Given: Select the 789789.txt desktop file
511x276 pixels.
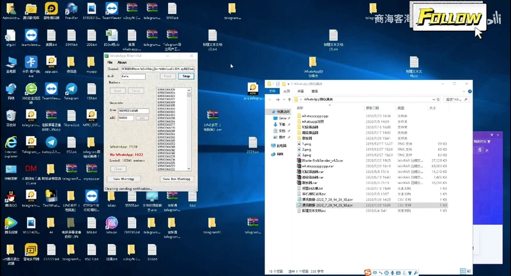Looking at the screenshot, I should (132, 225).
